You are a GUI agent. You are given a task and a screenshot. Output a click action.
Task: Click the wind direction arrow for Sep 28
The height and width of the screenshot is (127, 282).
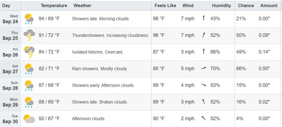pyautogui.click(x=204, y=85)
